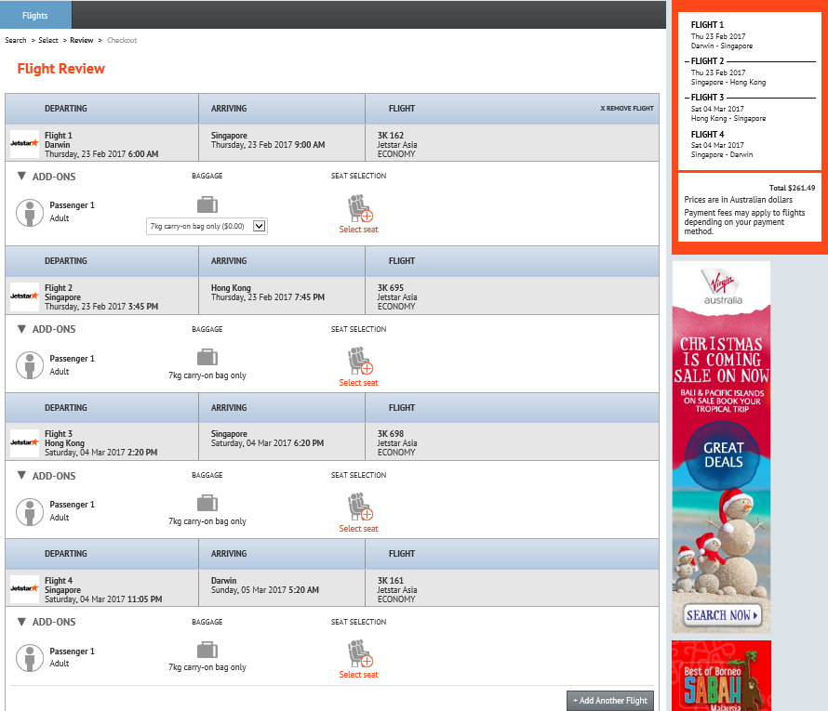The width and height of the screenshot is (828, 711).
Task: Click flight number 3K 162
Action: [x=390, y=136]
